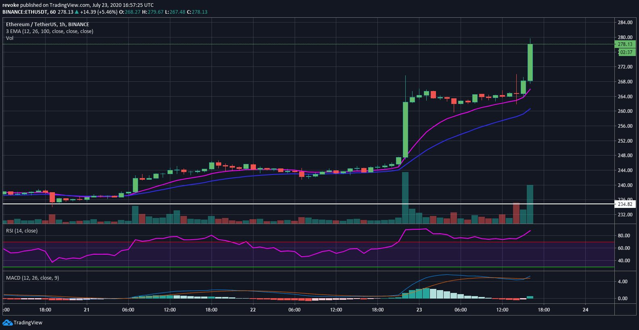Click the 24 date label on time axis

pos(585,309)
